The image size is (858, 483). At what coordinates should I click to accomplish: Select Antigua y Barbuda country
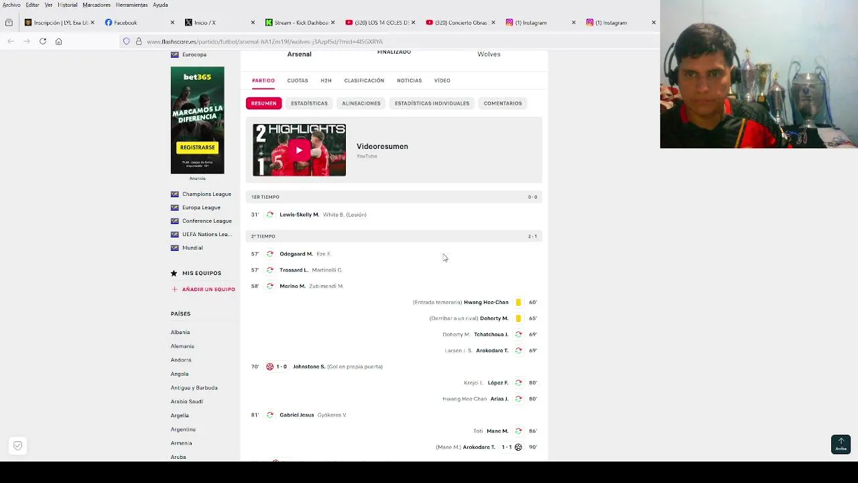[x=194, y=388]
